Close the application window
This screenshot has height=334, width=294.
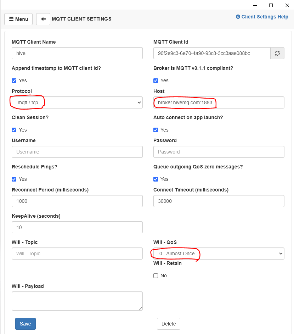(287, 5)
